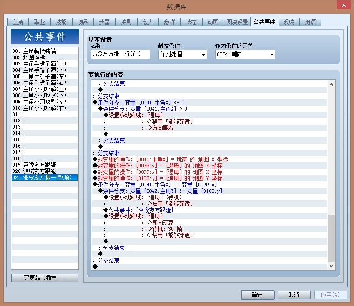Select common event 007:主角小刀攻擊(上)
The image size is (354, 306).
pos(44,89)
